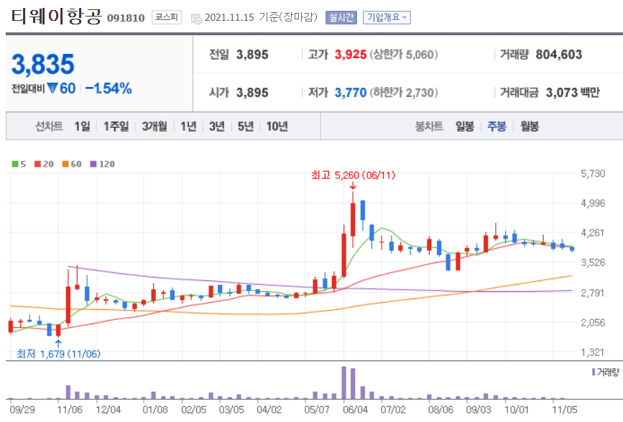Click the stock code 091810

tap(126, 18)
